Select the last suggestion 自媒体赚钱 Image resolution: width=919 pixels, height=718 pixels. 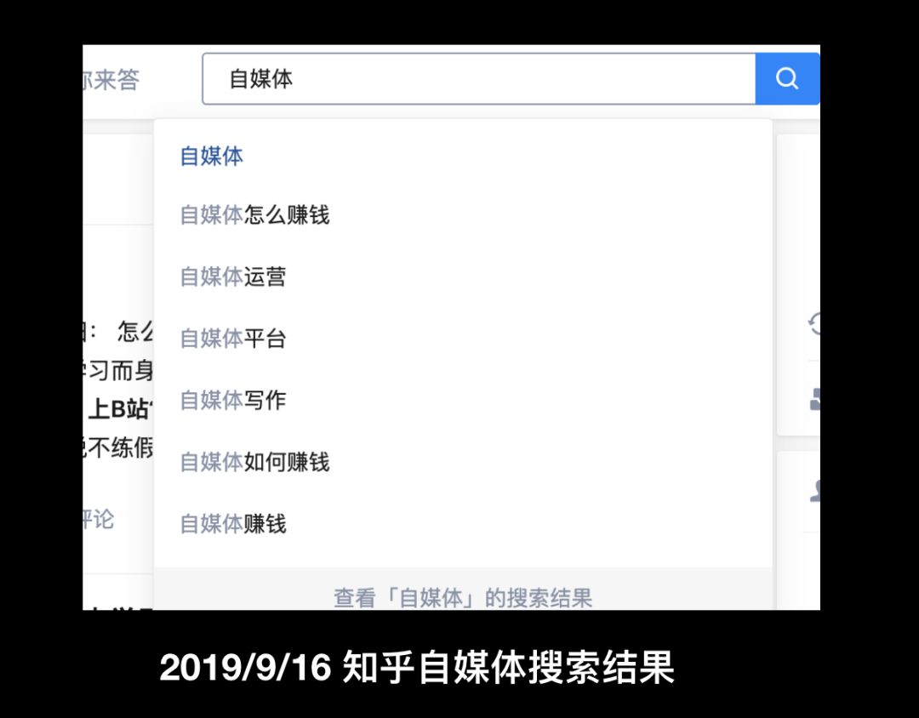231,524
